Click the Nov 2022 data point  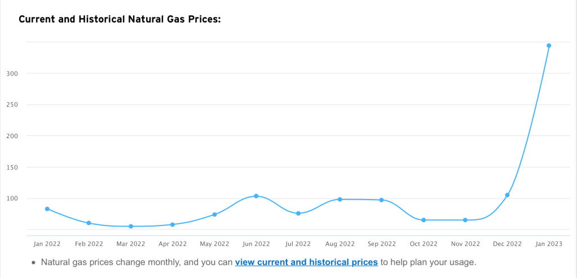pos(465,220)
